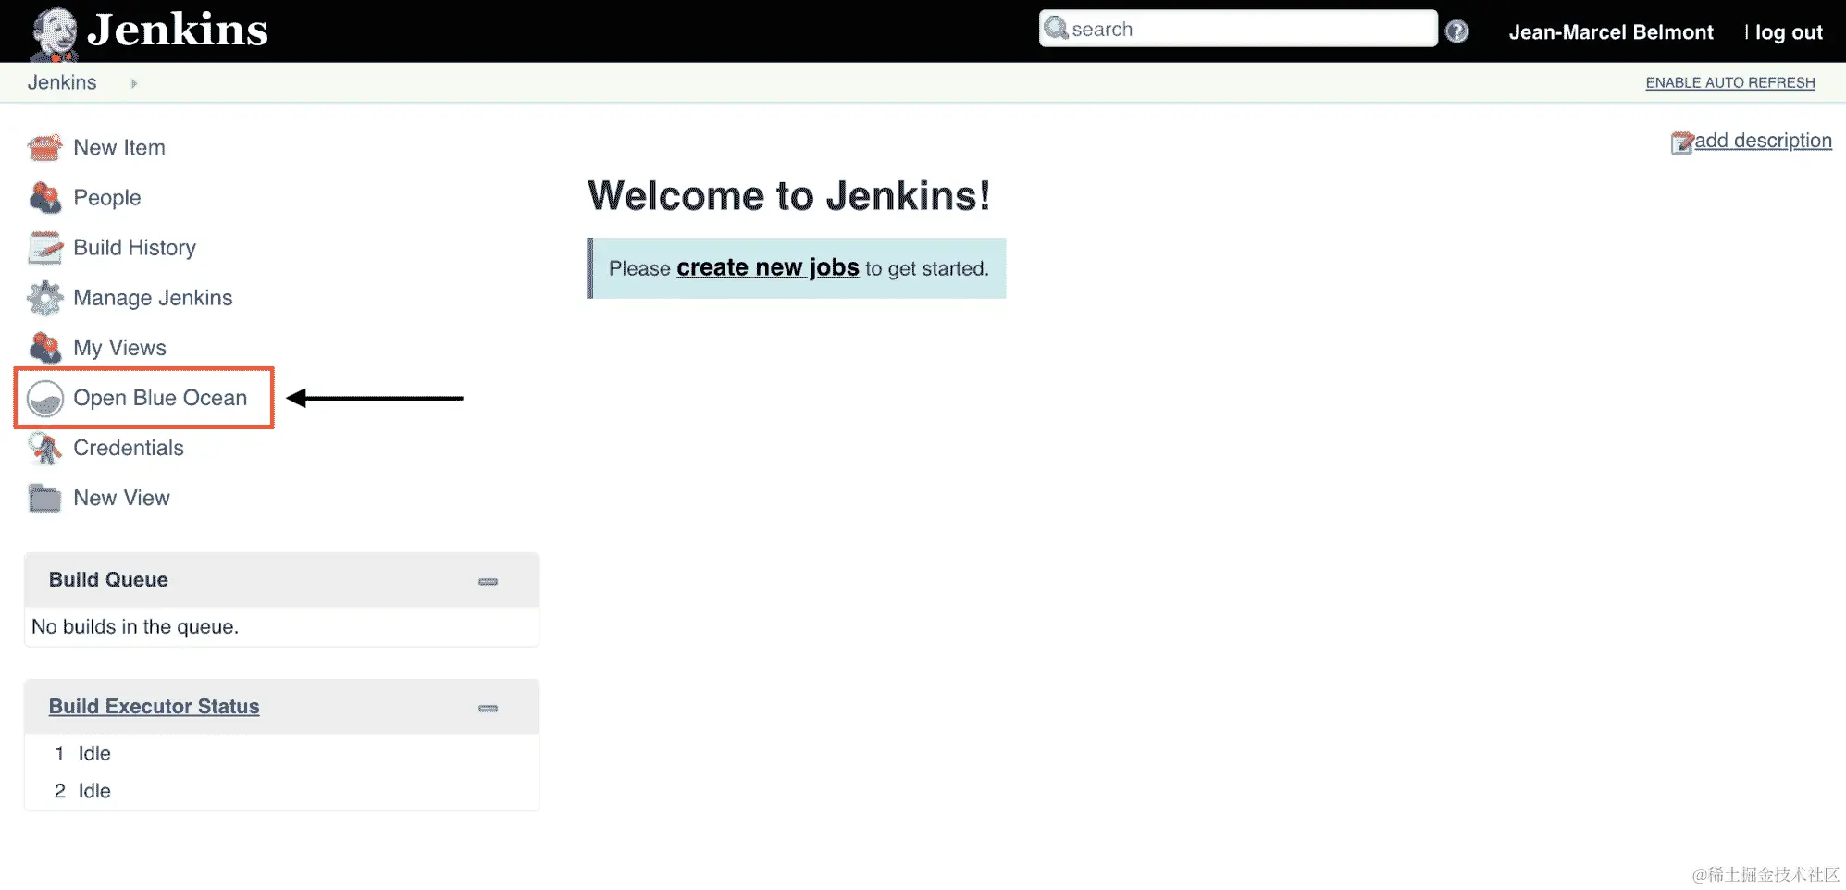Screen dimensions: 1846x890
Task: Click the Open Blue Ocean icon
Action: pos(44,398)
